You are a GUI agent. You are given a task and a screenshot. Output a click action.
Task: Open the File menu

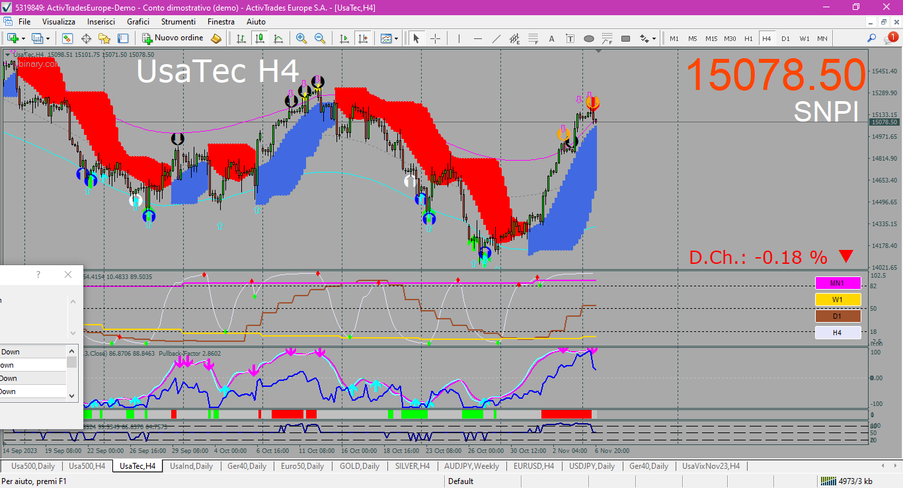[24, 22]
